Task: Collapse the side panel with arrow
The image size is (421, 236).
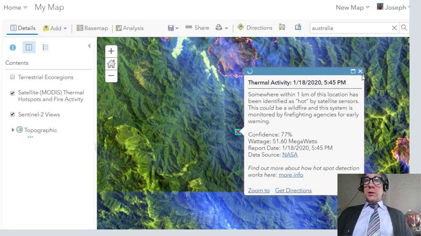Action: (89, 46)
